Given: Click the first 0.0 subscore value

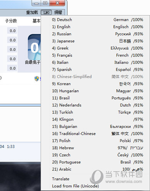Looking at the screenshot, I should point(12,31).
